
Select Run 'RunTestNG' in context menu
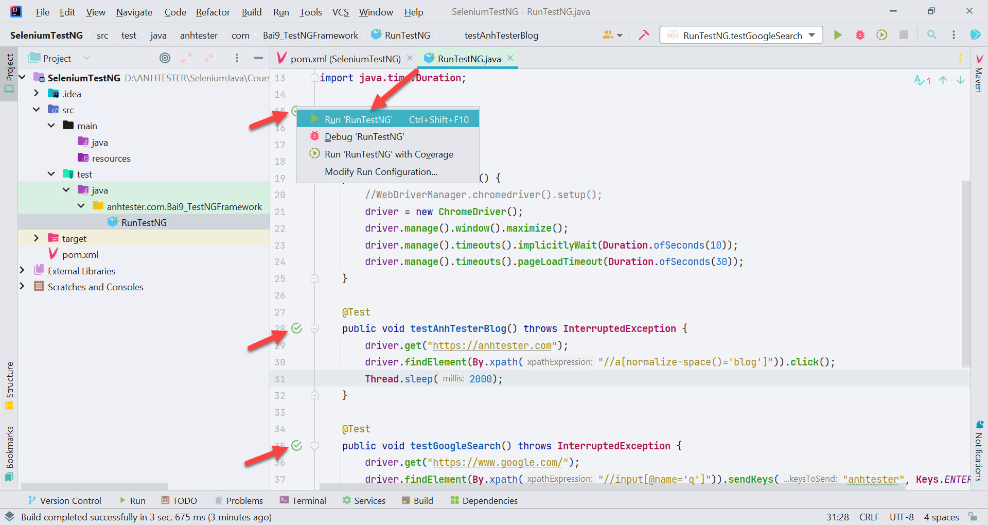[388, 119]
